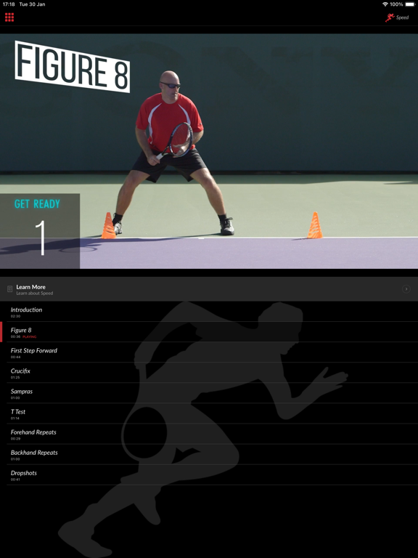Expand Learn More with the chevron arrow

tap(406, 289)
